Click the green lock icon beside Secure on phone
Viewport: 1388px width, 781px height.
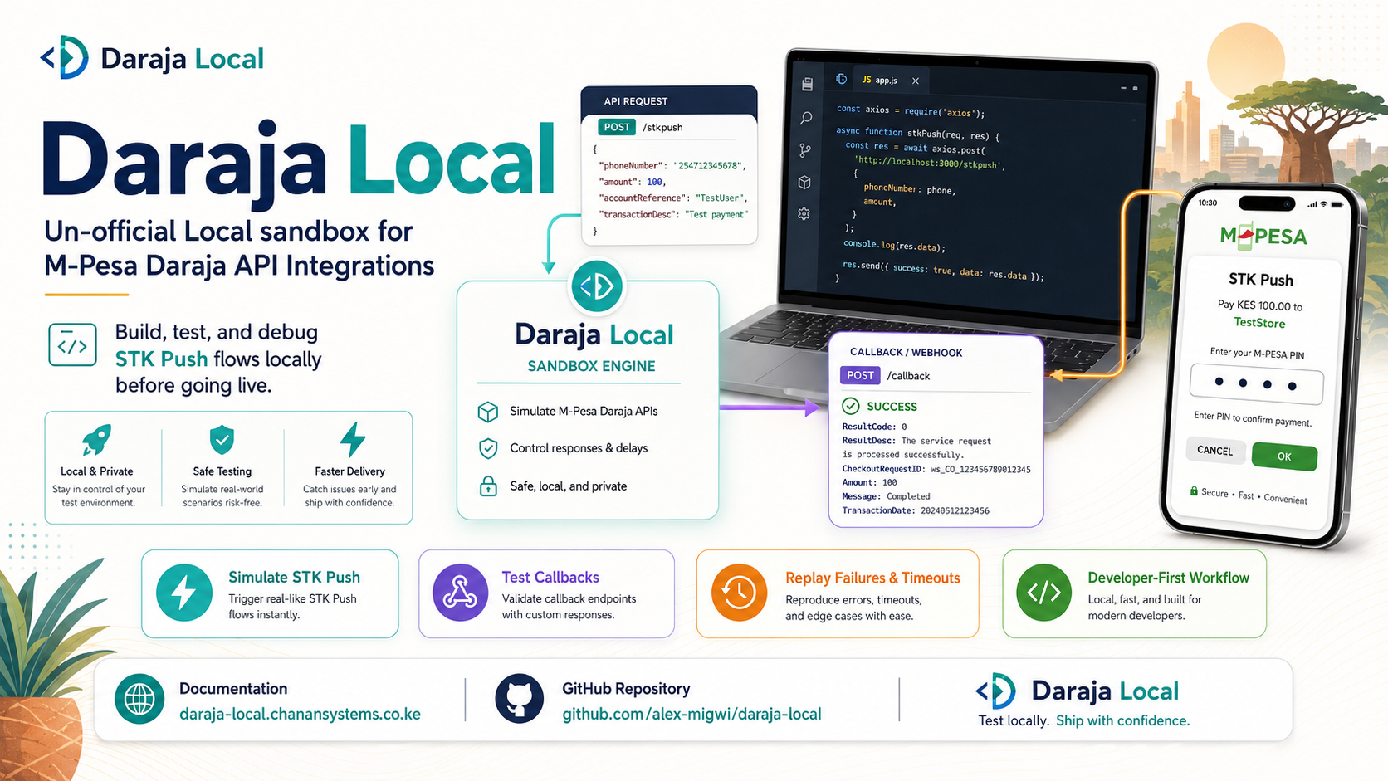pos(1194,491)
